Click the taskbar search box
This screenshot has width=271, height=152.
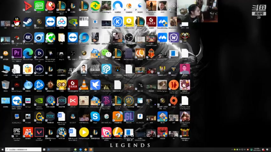point(23,150)
